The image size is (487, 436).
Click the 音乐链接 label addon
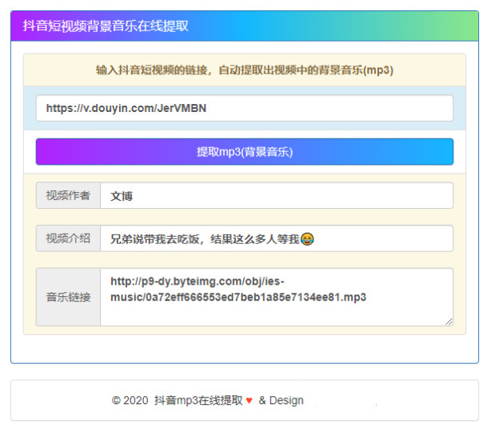point(68,297)
